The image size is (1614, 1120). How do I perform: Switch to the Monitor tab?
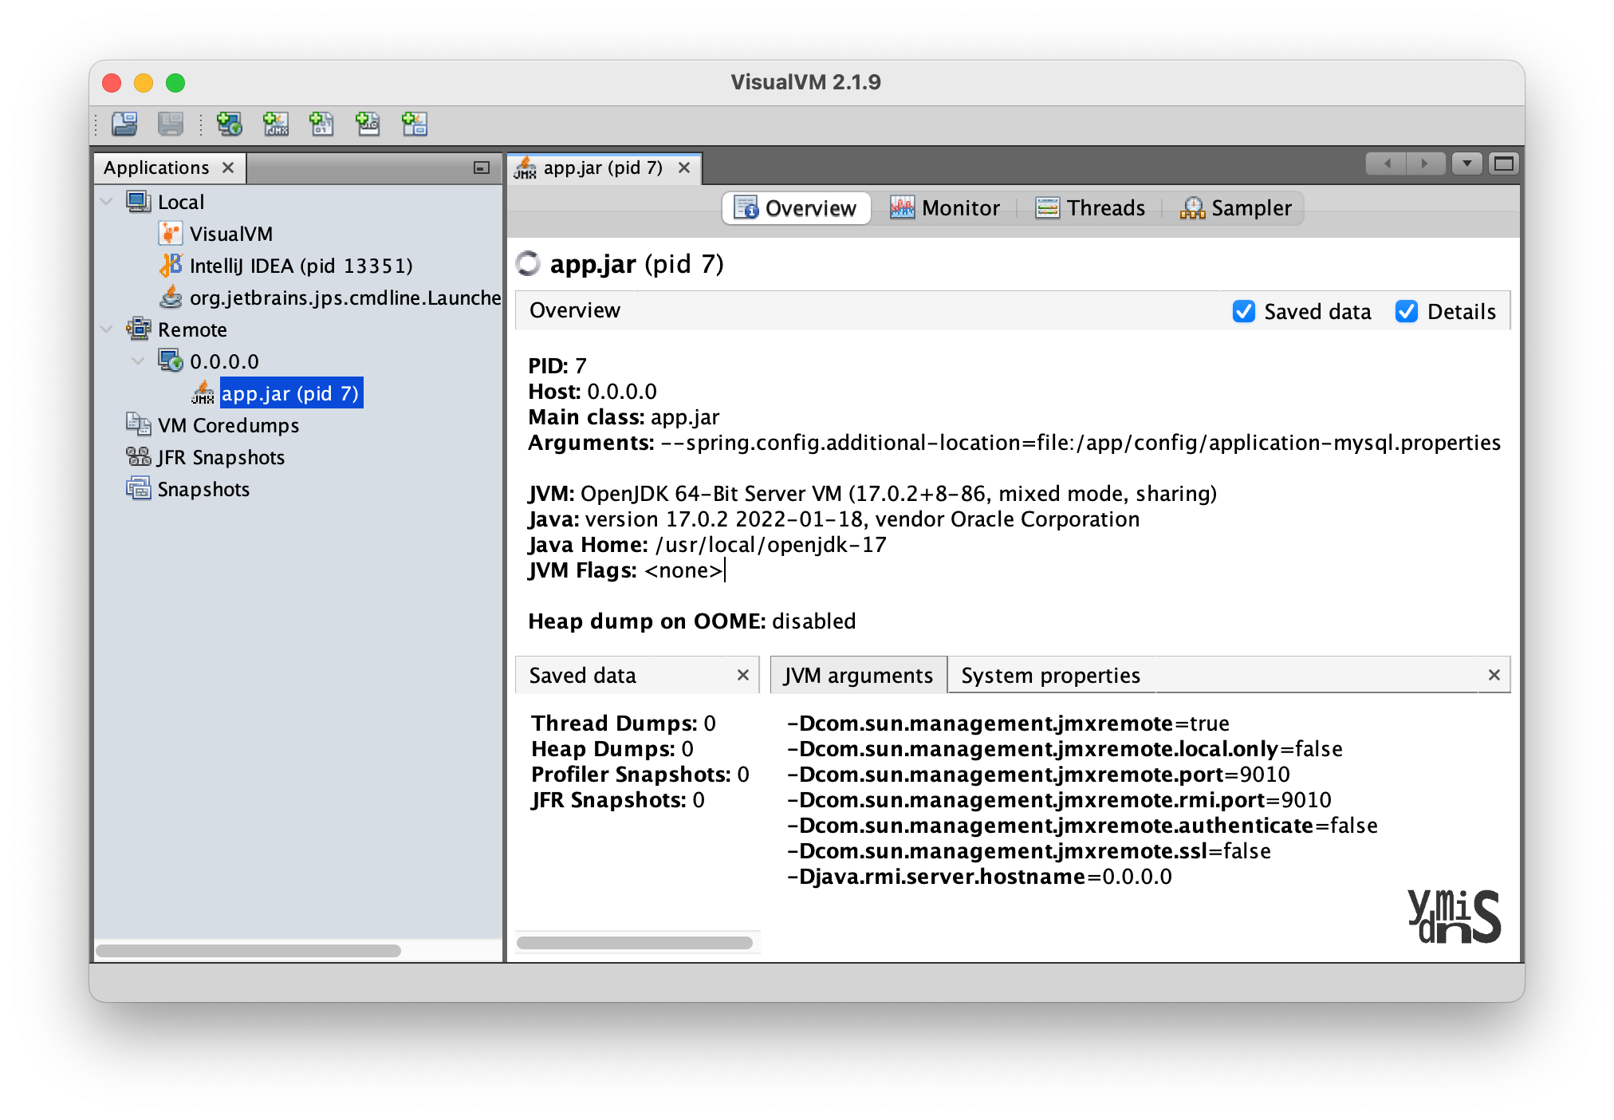pyautogui.click(x=945, y=208)
